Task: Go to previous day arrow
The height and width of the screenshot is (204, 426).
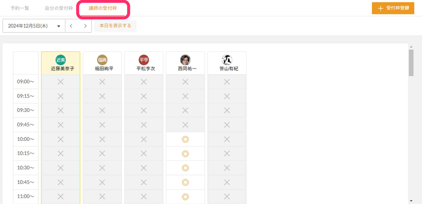Action: [71, 26]
